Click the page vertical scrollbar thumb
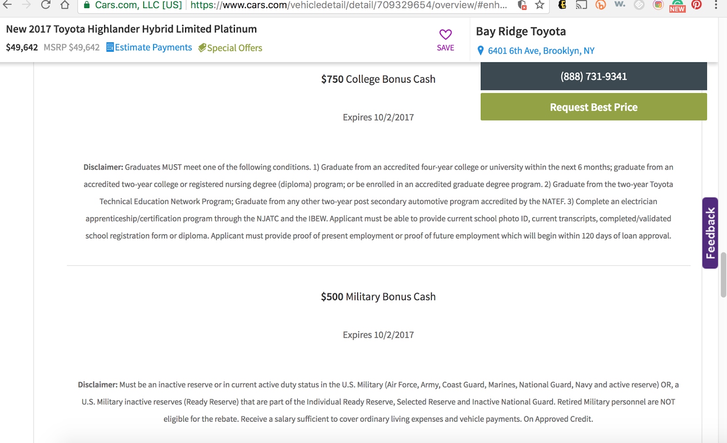This screenshot has width=727, height=443. (x=723, y=274)
